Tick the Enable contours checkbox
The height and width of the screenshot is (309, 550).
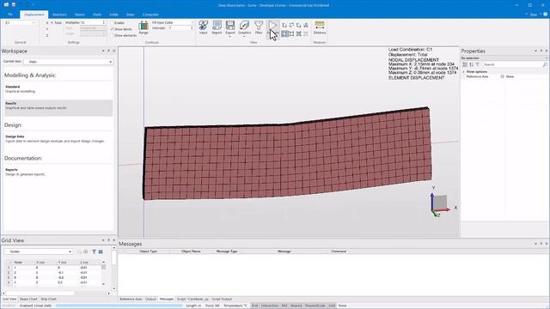tap(112, 23)
